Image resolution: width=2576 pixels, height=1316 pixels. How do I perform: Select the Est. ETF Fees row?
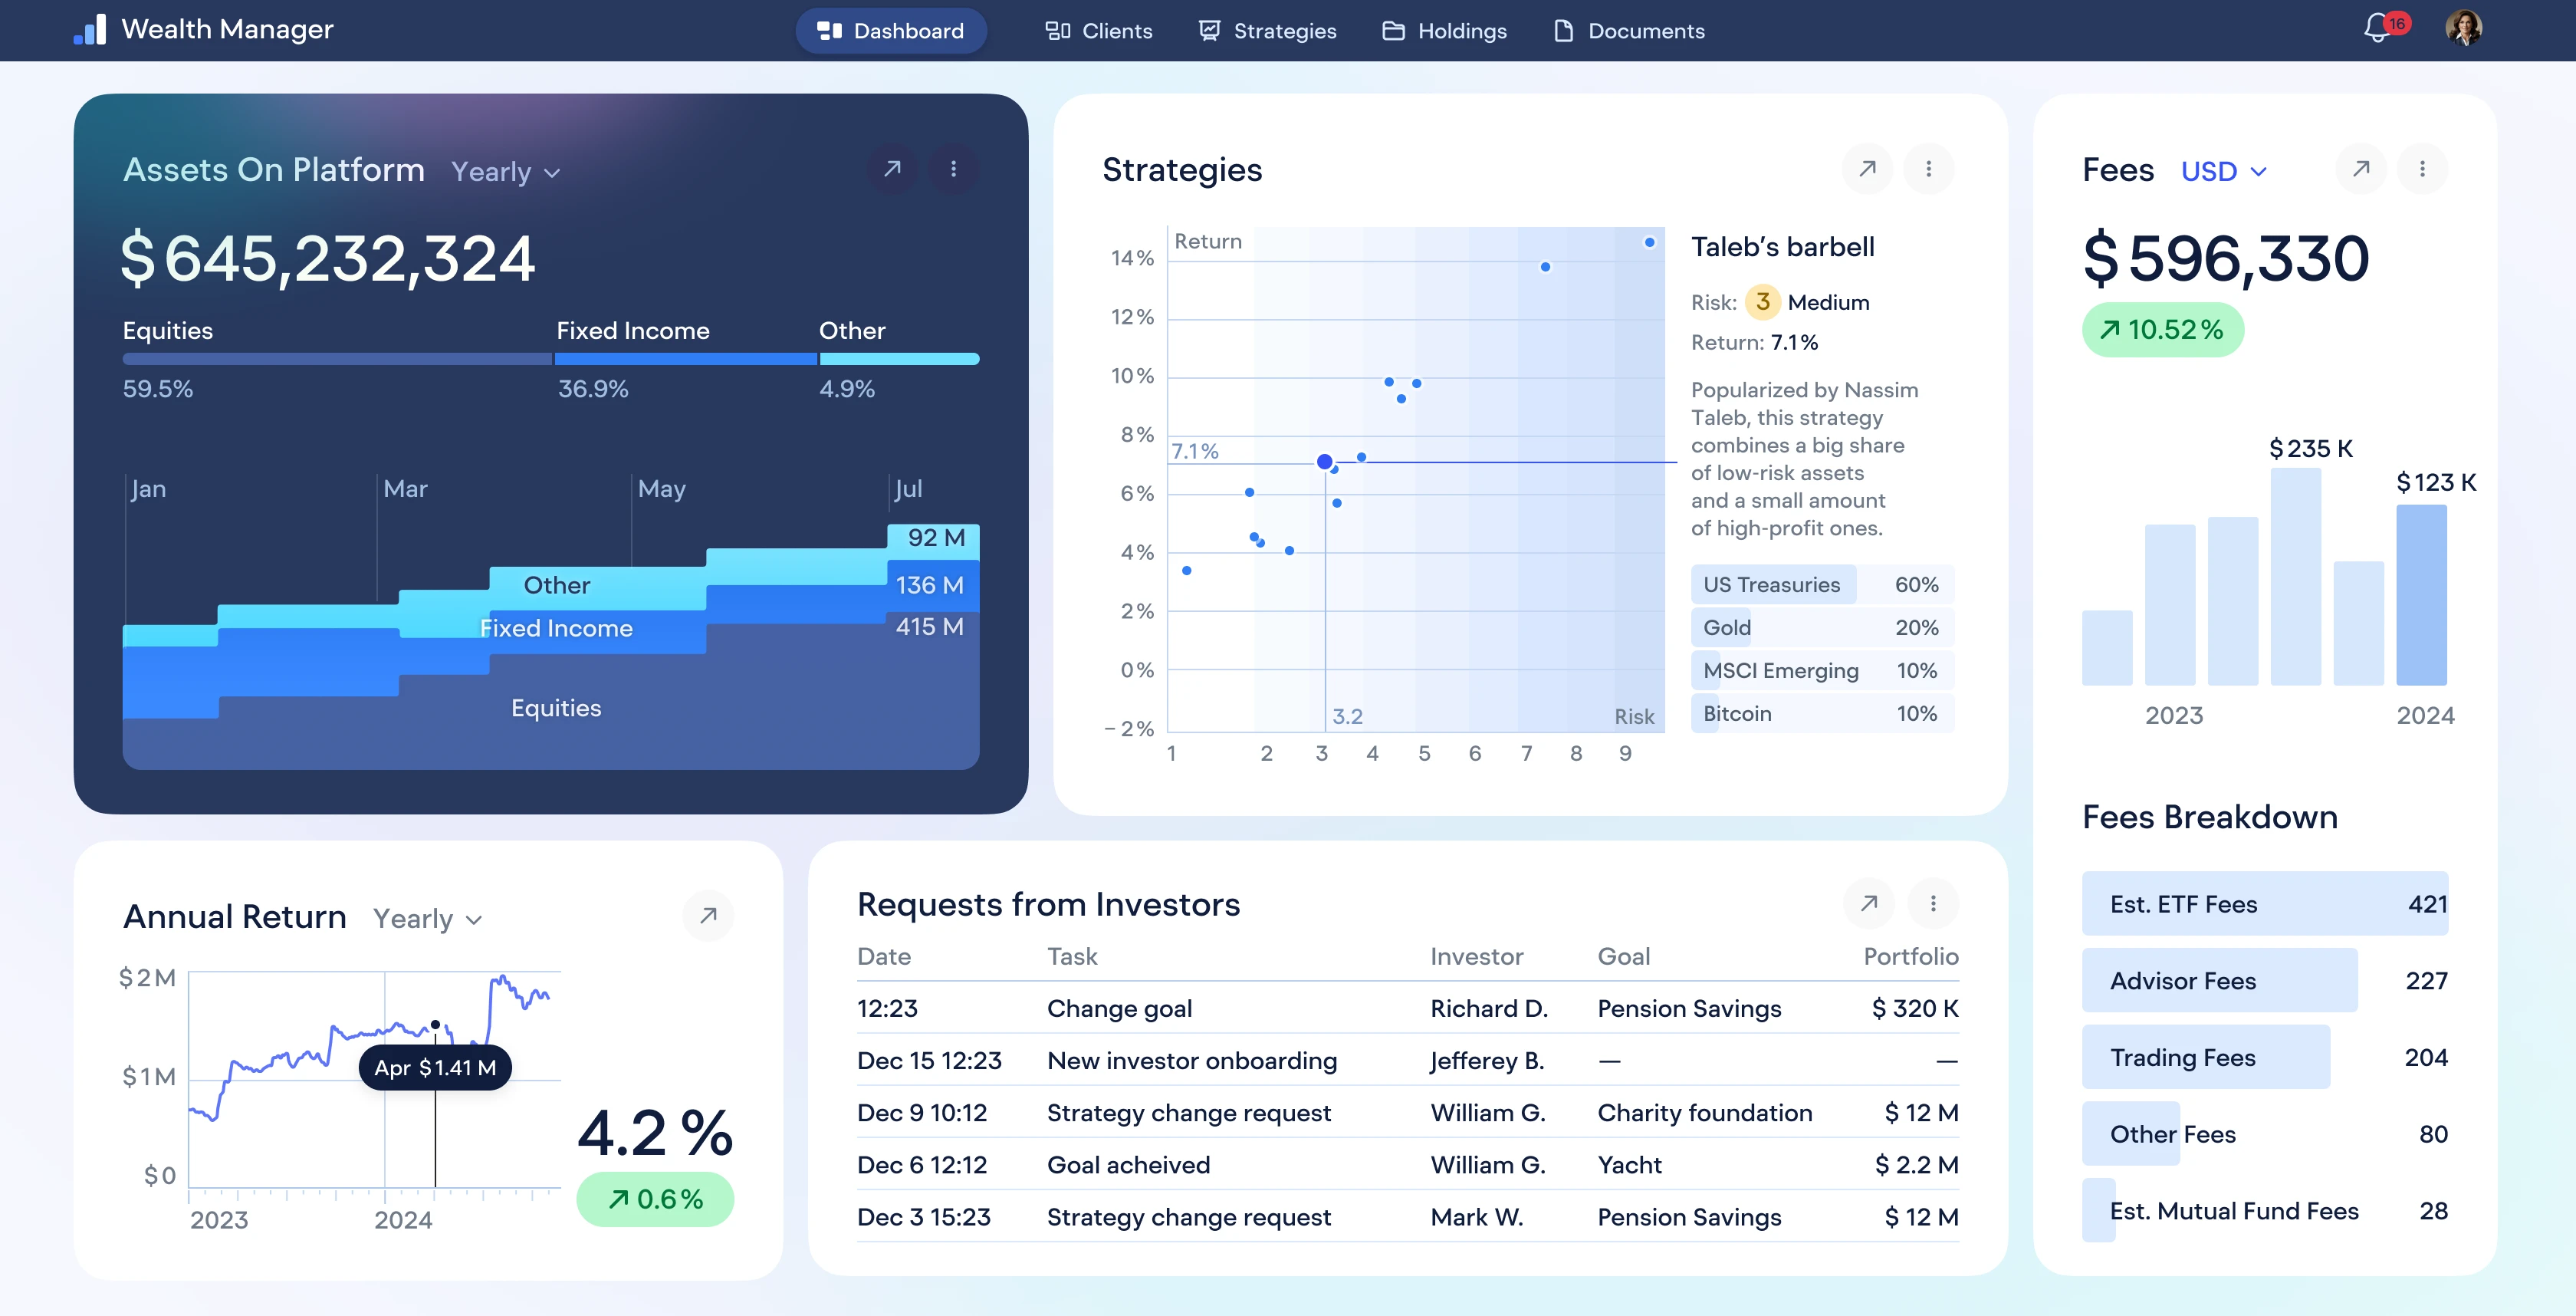point(2264,904)
